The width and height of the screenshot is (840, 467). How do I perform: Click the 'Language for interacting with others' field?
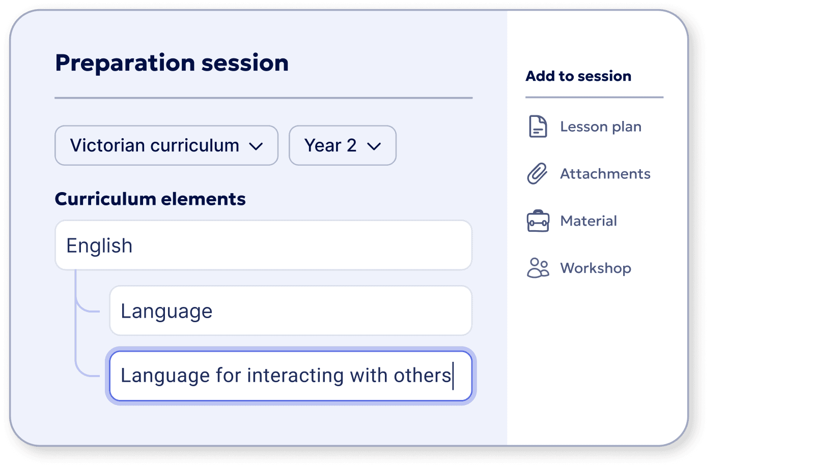[x=291, y=376]
